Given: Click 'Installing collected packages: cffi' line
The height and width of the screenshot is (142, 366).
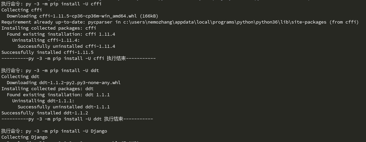Looking at the screenshot, I should tap(49, 28).
